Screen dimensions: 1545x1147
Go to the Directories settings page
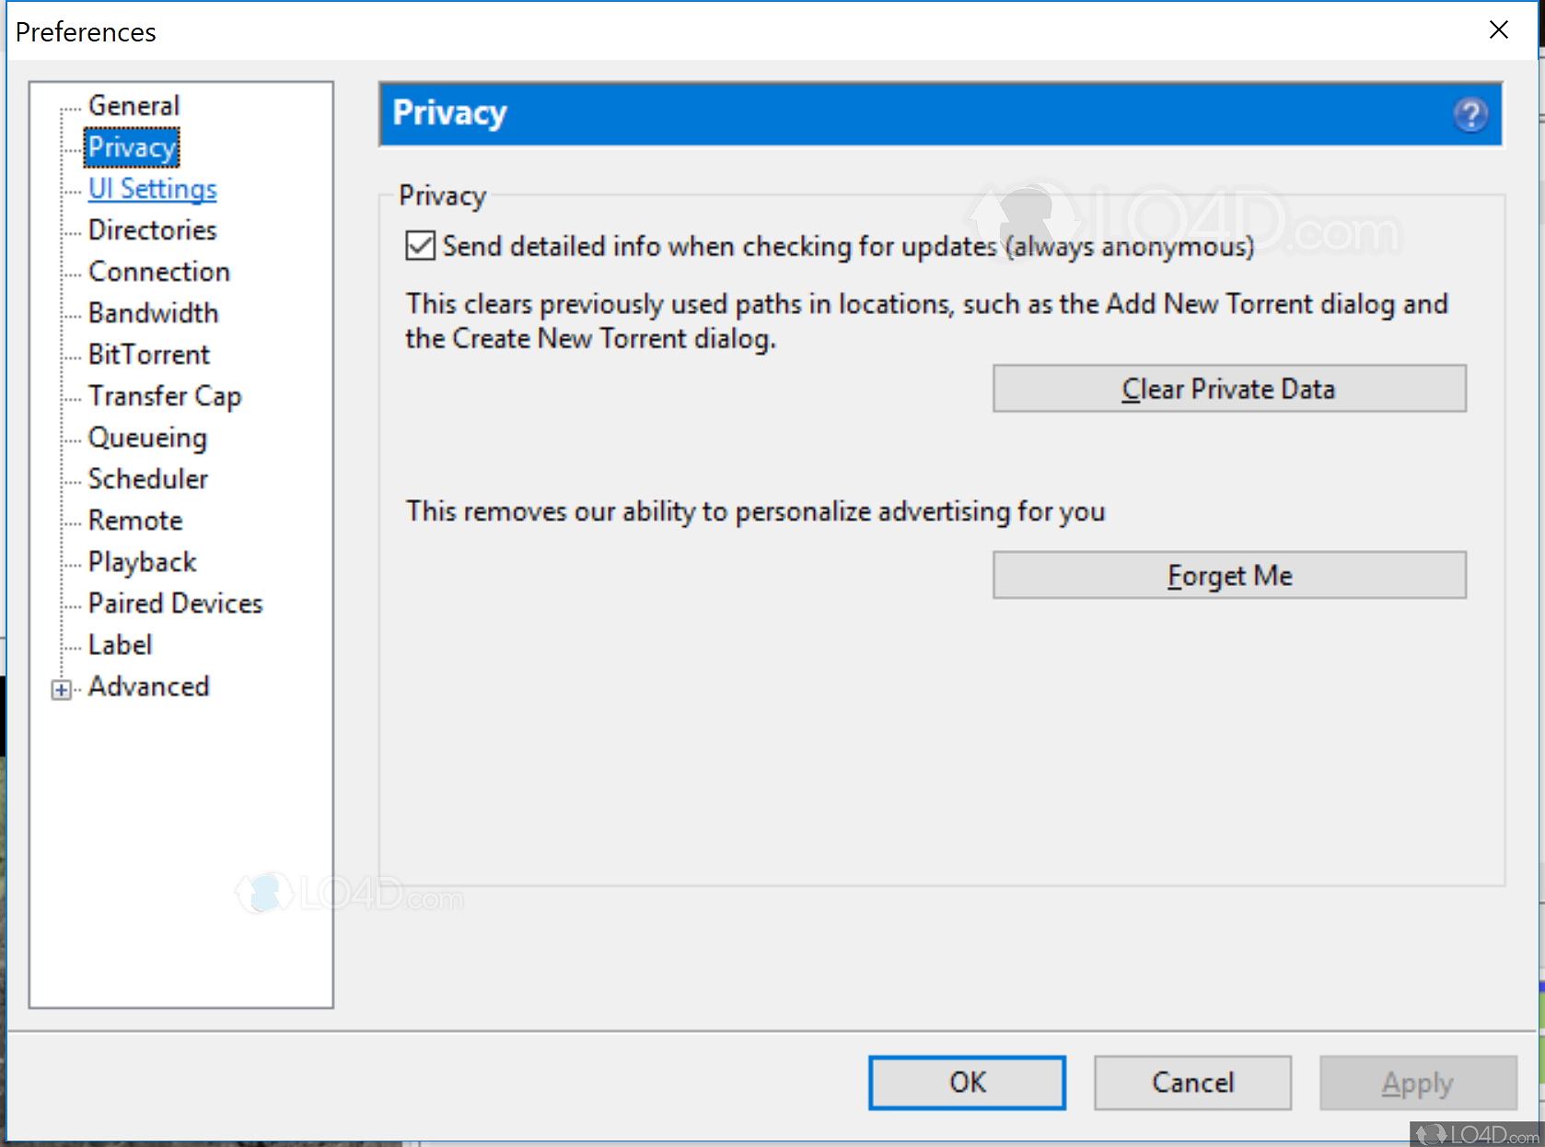click(x=152, y=230)
